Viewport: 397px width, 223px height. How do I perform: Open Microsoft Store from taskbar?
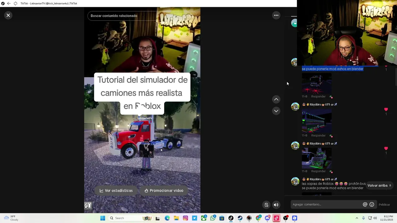coord(222,218)
